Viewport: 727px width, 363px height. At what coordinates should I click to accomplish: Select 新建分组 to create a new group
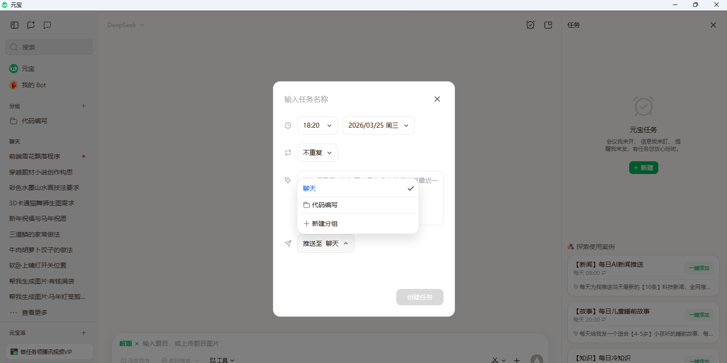(358, 224)
